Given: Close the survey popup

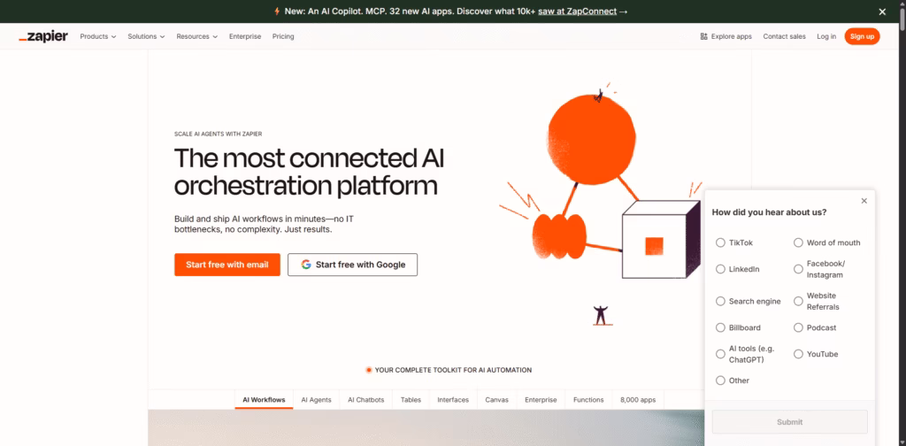Looking at the screenshot, I should point(864,201).
